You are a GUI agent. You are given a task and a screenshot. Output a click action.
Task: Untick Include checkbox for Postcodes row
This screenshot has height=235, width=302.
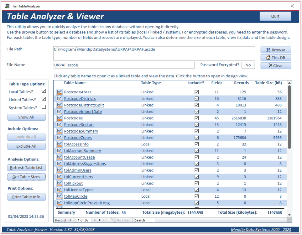pos(197,118)
